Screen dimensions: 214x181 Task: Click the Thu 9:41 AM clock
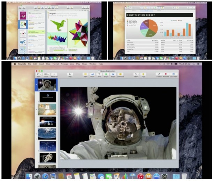click(x=185, y=64)
